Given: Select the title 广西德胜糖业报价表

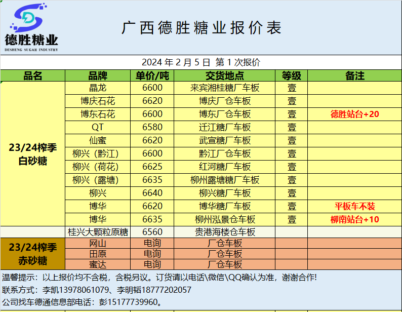Looking at the screenshot, I should click(x=202, y=28).
